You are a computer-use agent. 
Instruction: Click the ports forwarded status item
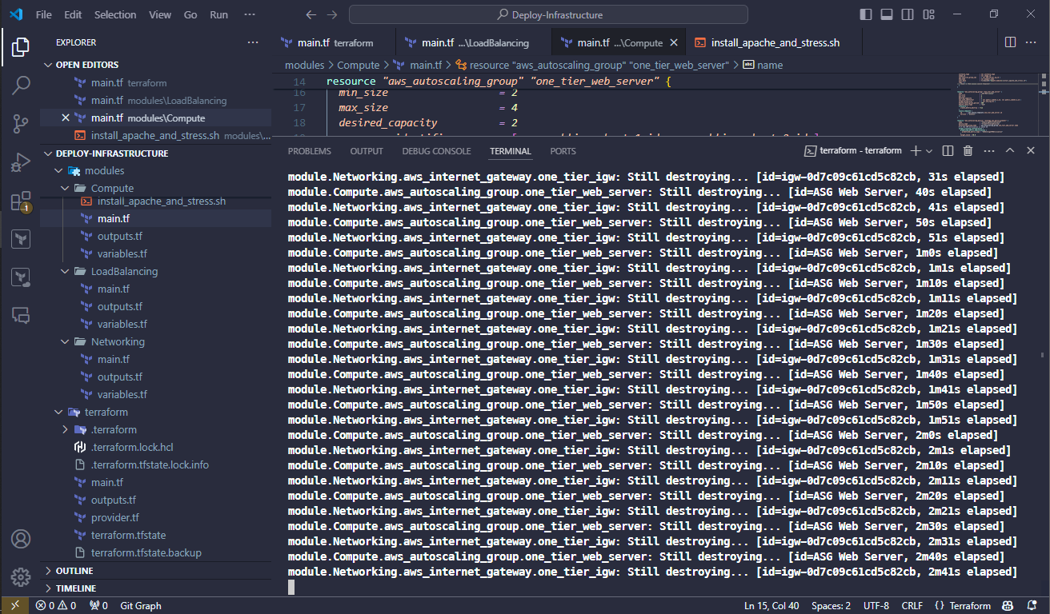[99, 606]
